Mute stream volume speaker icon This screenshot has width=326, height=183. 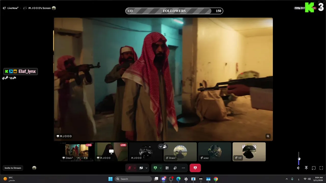click(298, 168)
